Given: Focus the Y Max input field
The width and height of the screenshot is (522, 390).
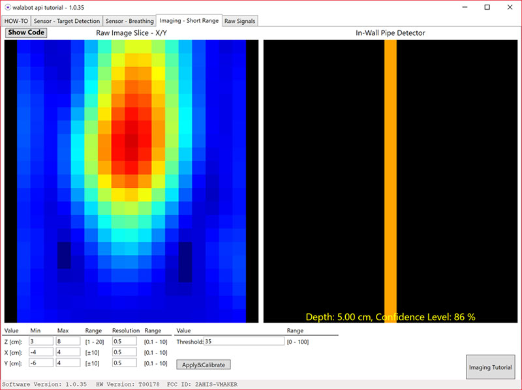Looking at the screenshot, I should click(68, 363).
